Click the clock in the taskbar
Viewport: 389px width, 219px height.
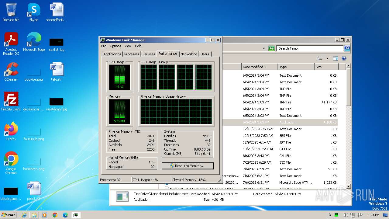pyautogui.click(x=373, y=215)
